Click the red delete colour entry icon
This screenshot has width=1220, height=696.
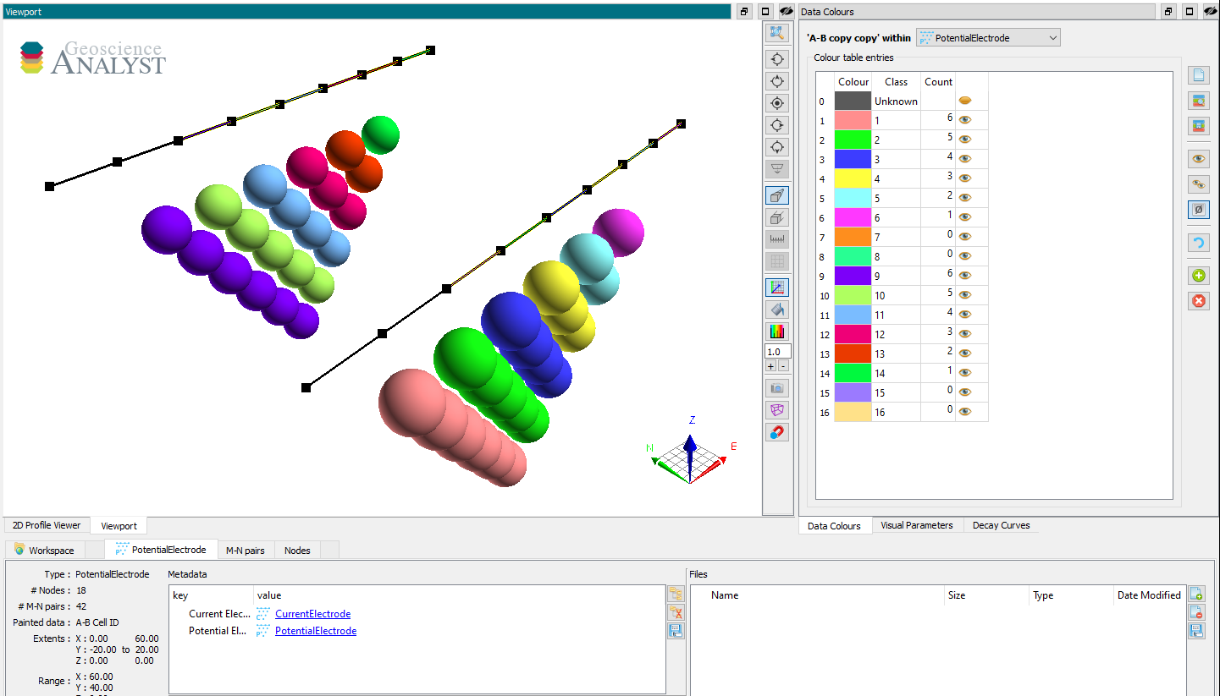click(x=1198, y=301)
